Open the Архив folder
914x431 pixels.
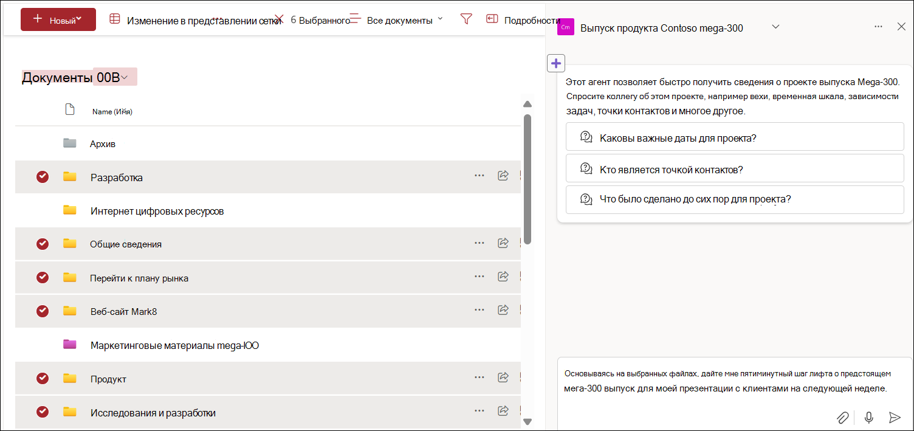coord(103,144)
